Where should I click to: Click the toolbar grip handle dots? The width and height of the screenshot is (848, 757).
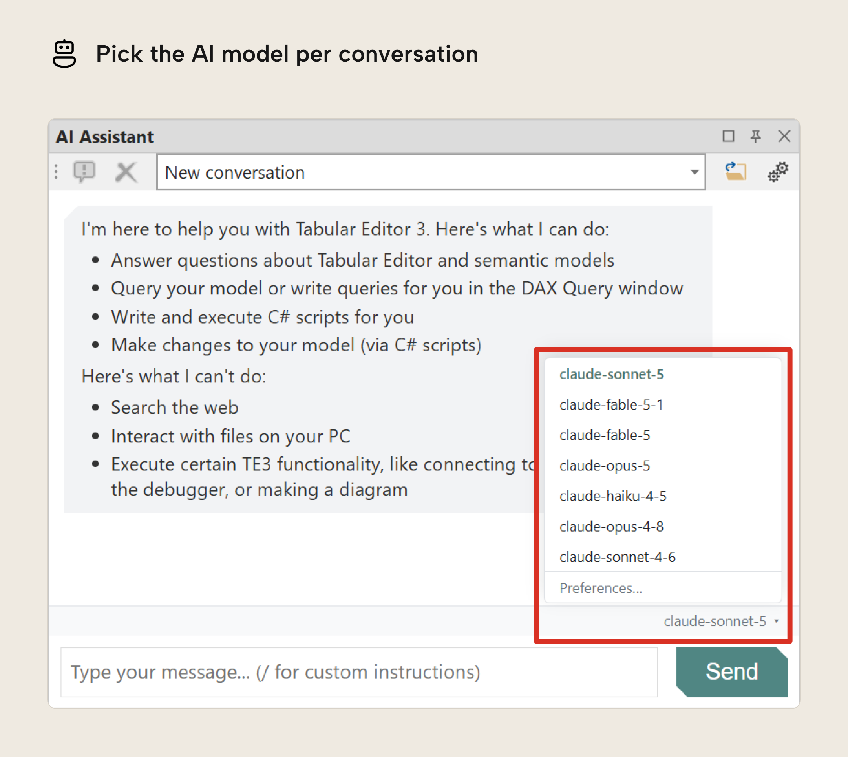(56, 172)
